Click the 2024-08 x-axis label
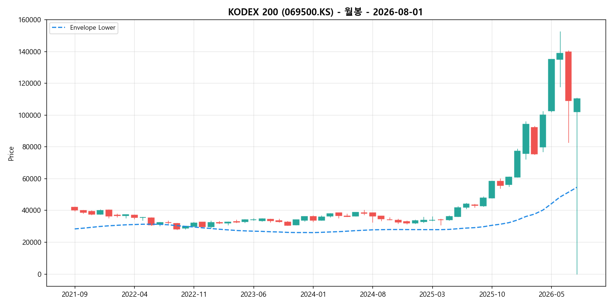 [x=372, y=294]
